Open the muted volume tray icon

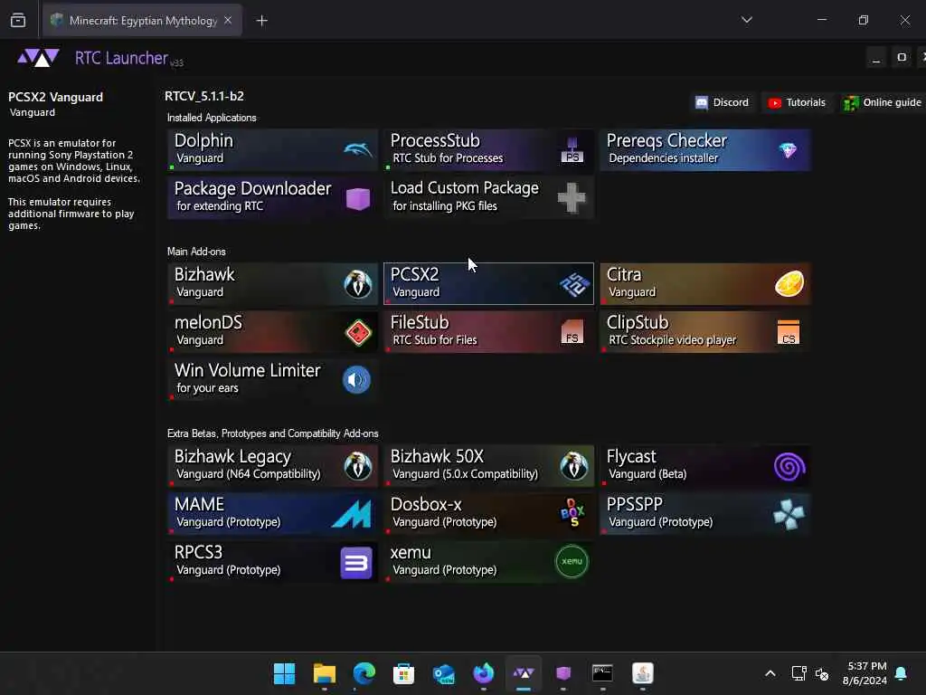point(822,673)
